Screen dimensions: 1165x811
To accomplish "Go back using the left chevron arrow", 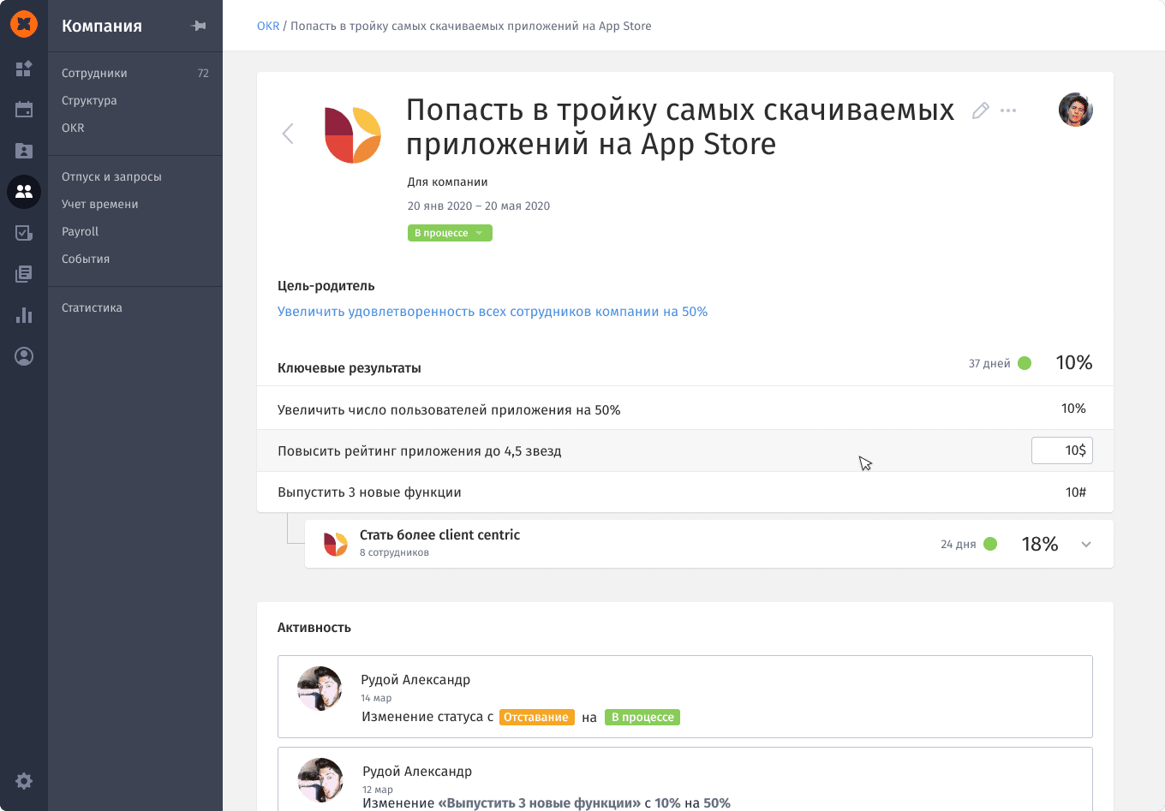I will 288,134.
